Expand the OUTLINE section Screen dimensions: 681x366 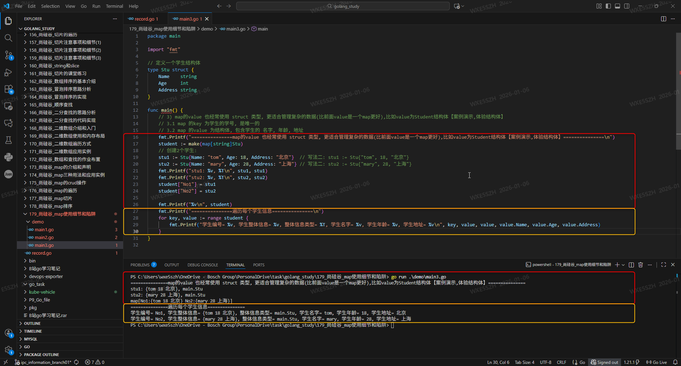(x=70, y=323)
